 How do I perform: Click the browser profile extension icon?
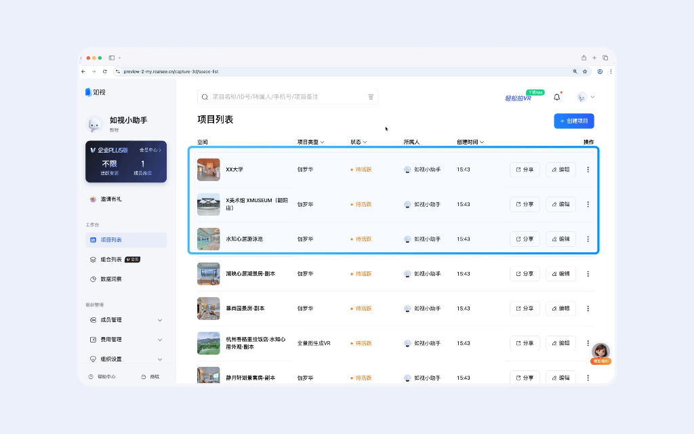(600, 71)
